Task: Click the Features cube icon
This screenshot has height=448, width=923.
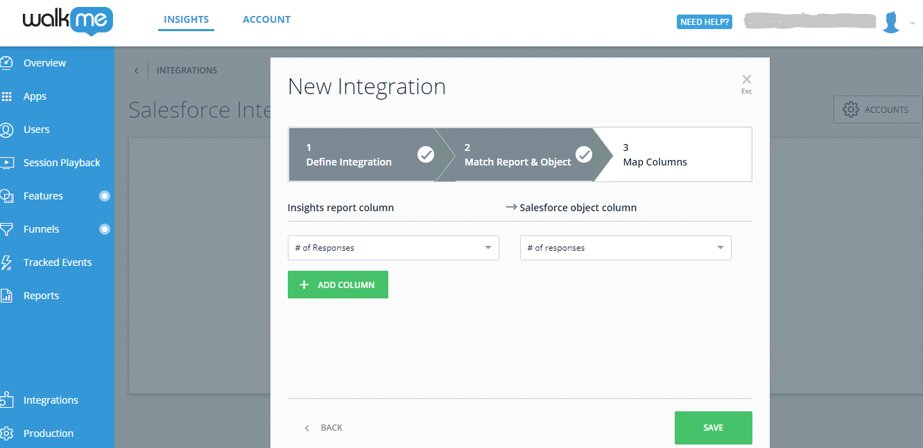Action: [x=7, y=196]
